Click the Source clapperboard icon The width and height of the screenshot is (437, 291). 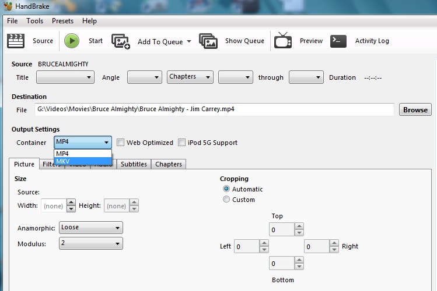click(x=16, y=41)
